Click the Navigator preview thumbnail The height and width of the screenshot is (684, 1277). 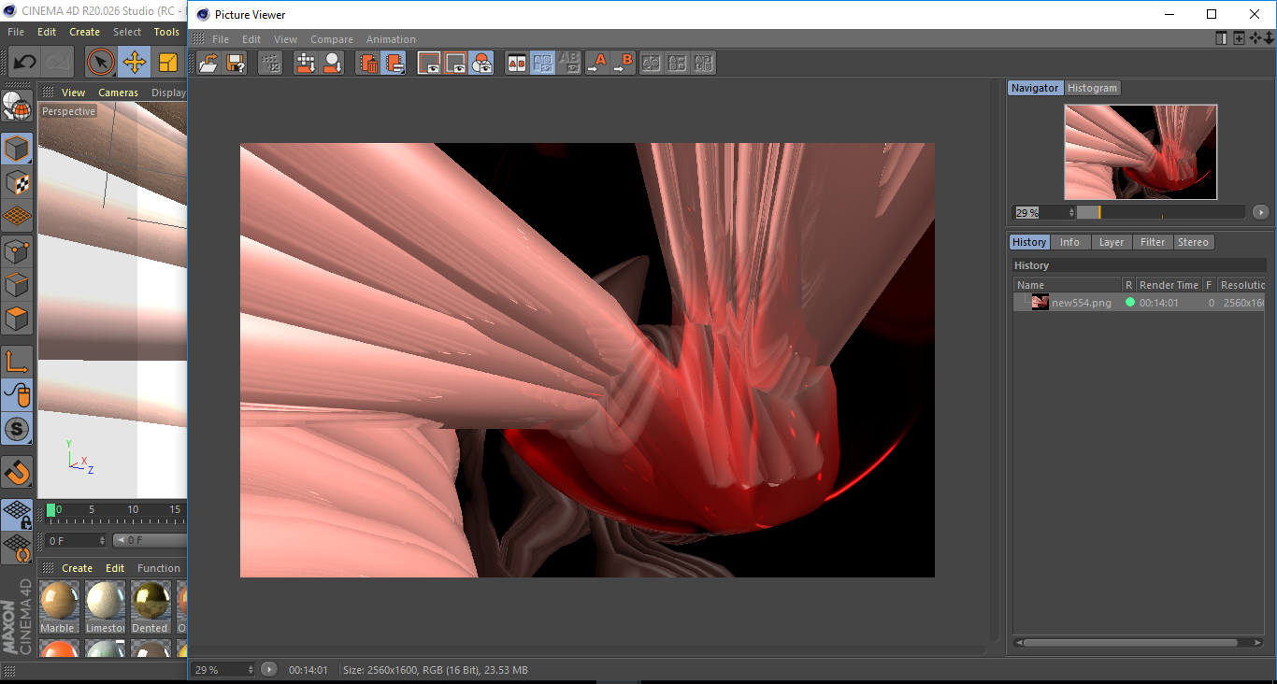pos(1141,151)
